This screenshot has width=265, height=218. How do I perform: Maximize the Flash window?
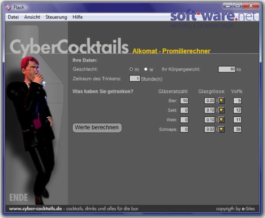(238, 6)
